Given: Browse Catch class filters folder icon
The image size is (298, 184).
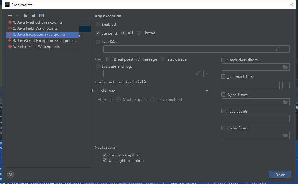Looking at the screenshot, I should coord(285,67).
